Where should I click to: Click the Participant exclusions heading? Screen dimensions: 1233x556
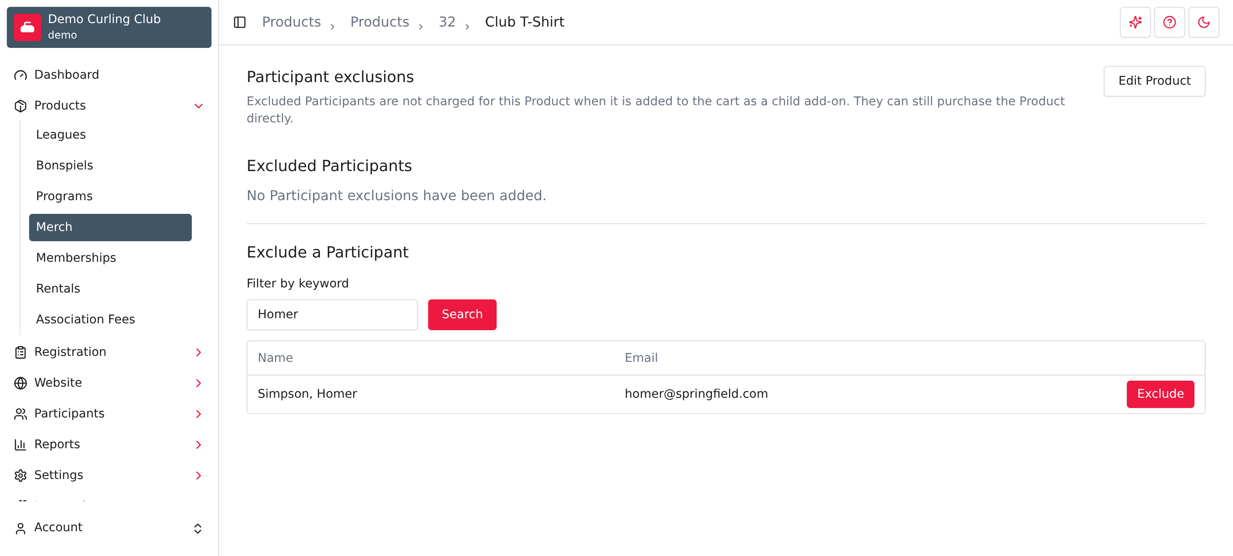pyautogui.click(x=330, y=77)
